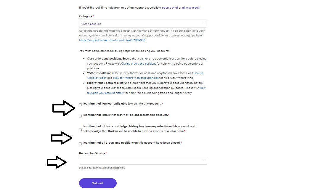Open 'How to export your account history' link
The height and width of the screenshot is (191, 321).
(105, 92)
